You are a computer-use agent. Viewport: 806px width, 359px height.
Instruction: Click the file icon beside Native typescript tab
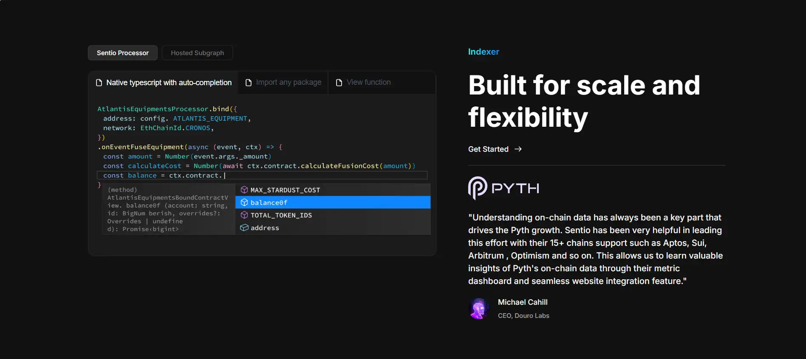[x=99, y=83]
